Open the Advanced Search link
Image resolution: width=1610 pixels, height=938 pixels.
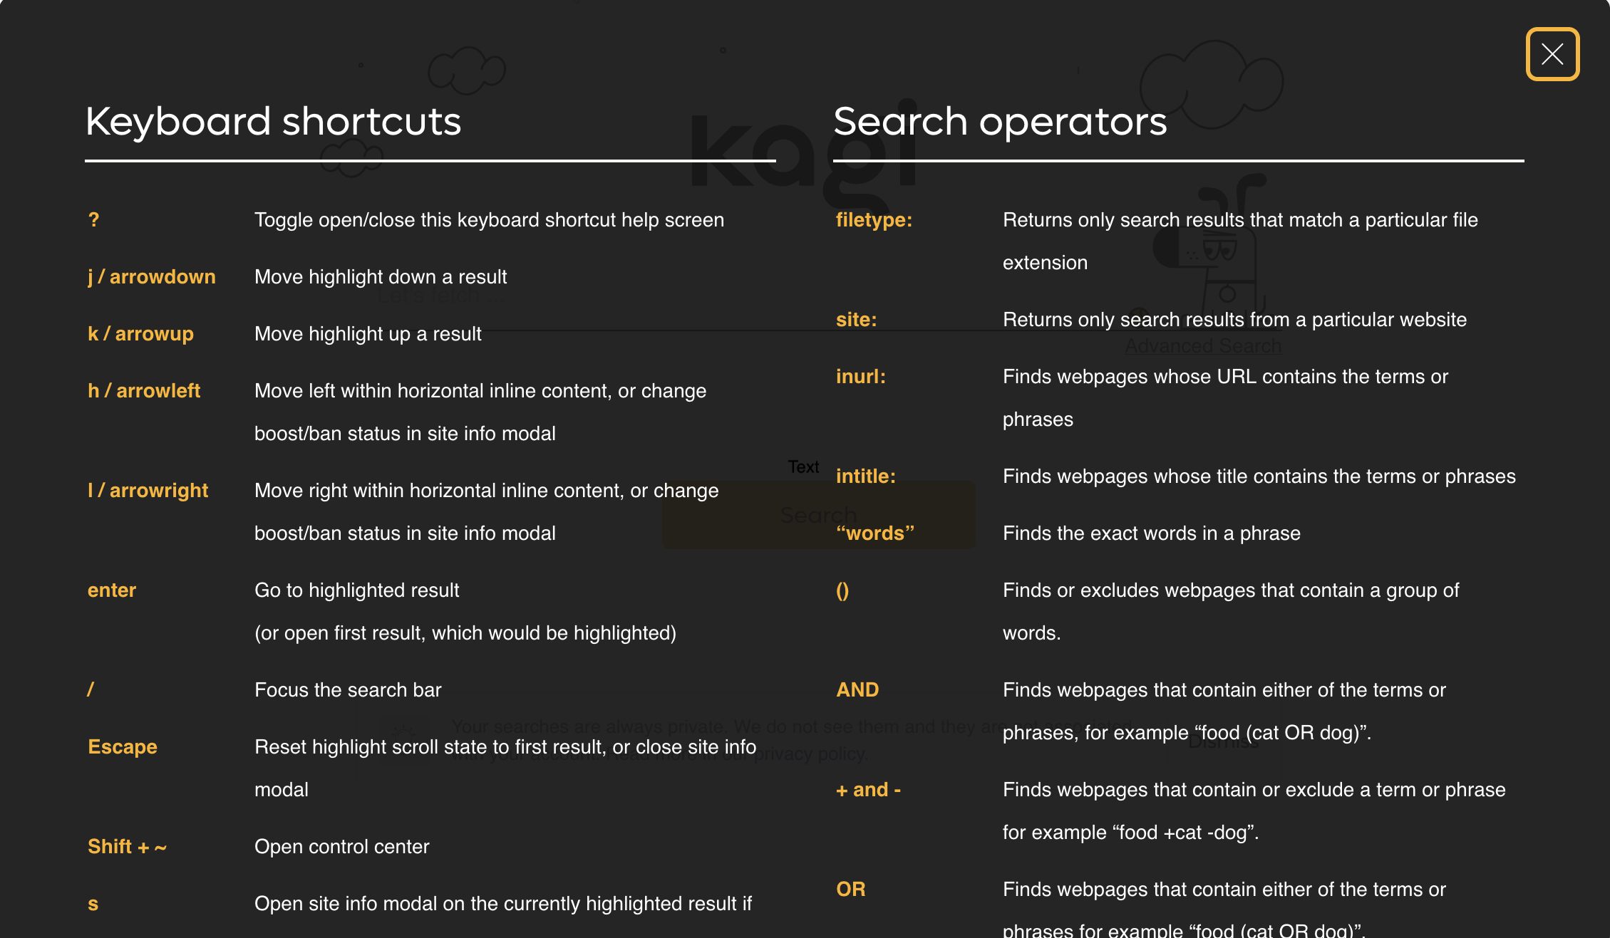click(1202, 346)
